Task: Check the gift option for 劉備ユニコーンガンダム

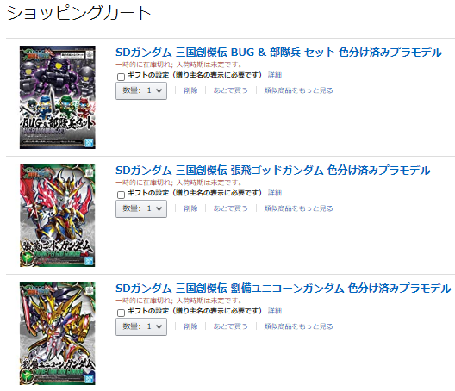Action: click(121, 313)
